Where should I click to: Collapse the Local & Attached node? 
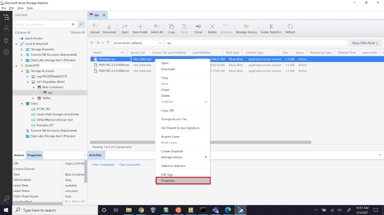pyautogui.click(x=16, y=44)
